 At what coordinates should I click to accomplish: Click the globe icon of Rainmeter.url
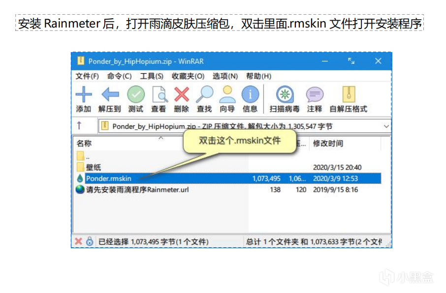point(80,190)
